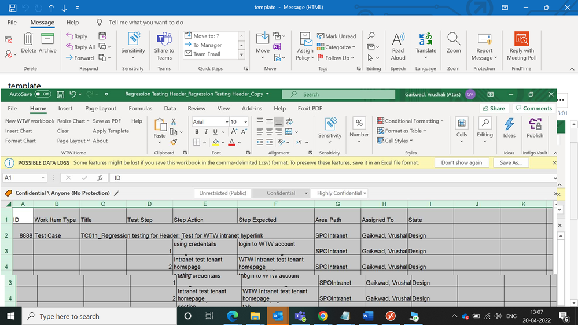Toggle Italic formatting in Font group
This screenshot has height=325, width=578.
[206, 132]
